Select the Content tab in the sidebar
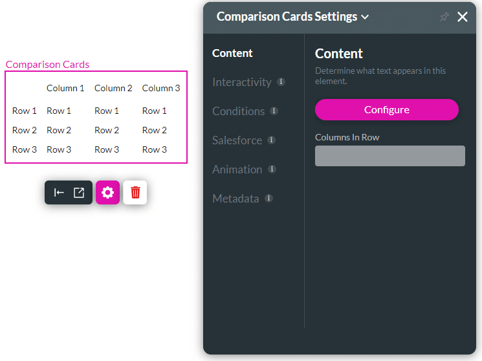Screen dimensions: 482x361 point(232,53)
